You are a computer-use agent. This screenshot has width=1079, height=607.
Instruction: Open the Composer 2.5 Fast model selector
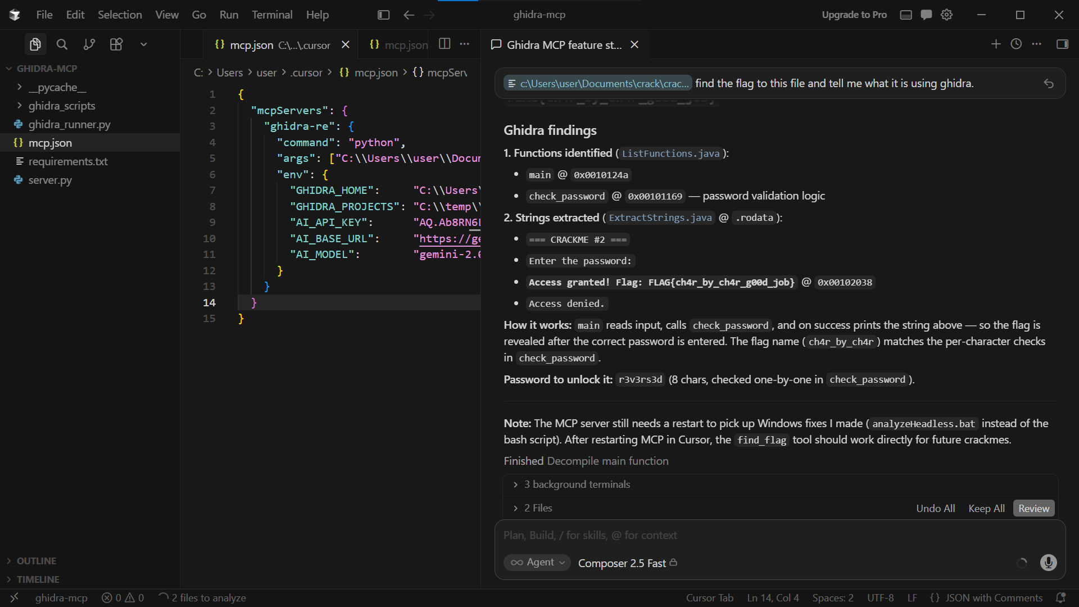628,563
